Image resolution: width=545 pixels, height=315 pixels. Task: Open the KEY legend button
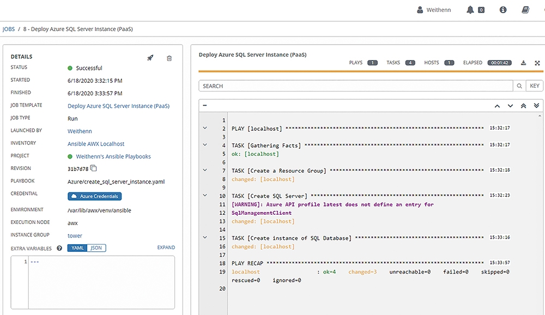pyautogui.click(x=535, y=86)
